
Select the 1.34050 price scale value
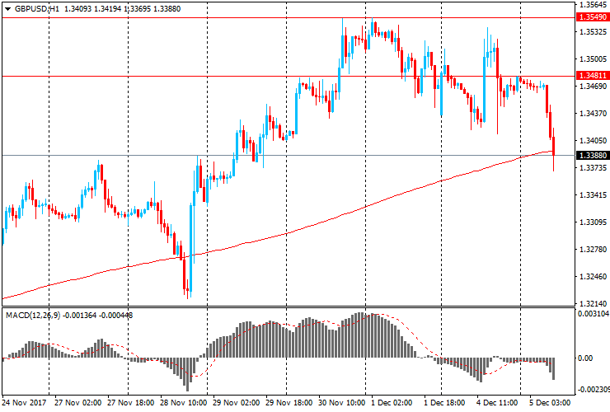(593, 141)
